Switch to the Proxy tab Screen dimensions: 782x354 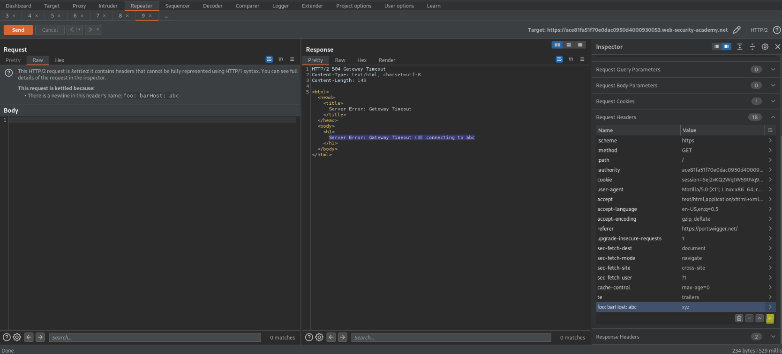pos(79,6)
